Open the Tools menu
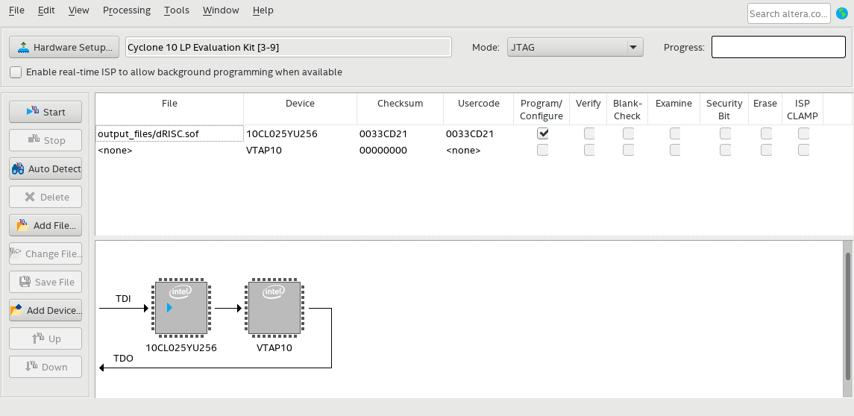The image size is (854, 416). pyautogui.click(x=177, y=10)
